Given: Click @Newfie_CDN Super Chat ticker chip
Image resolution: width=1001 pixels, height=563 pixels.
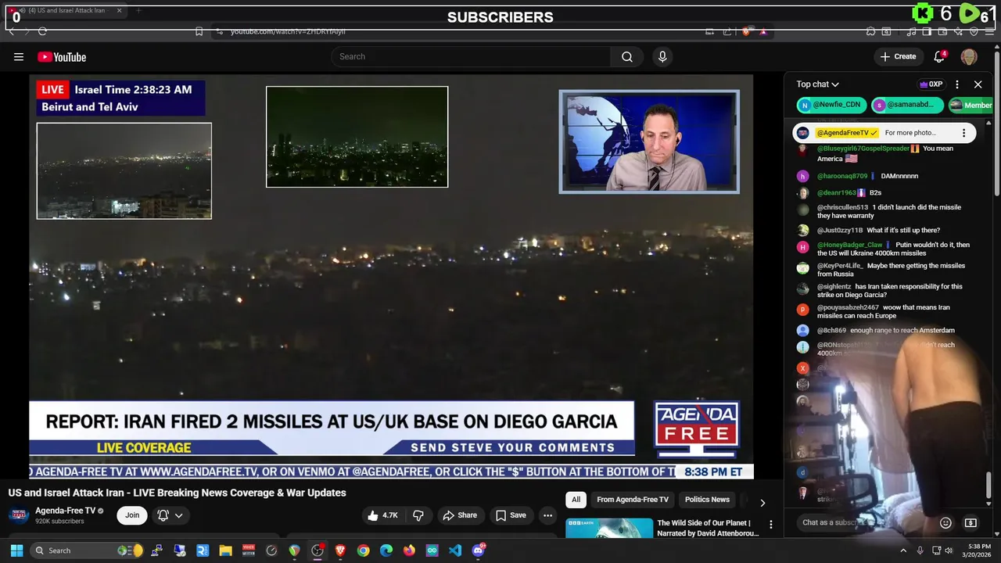Looking at the screenshot, I should [831, 105].
